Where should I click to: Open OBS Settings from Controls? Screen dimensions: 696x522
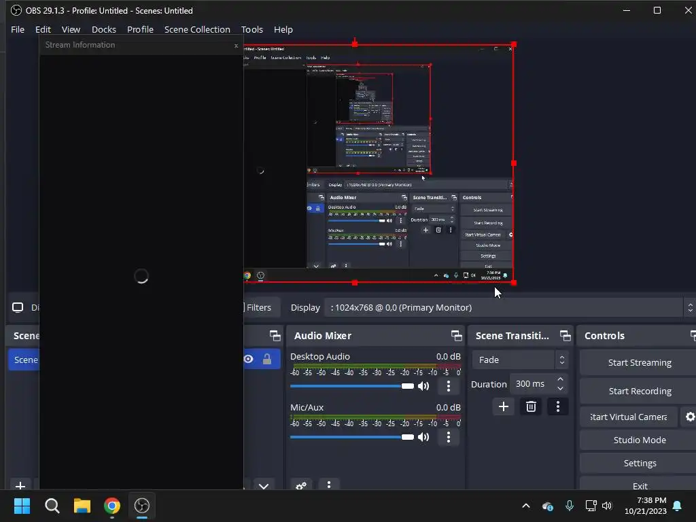[x=639, y=463]
